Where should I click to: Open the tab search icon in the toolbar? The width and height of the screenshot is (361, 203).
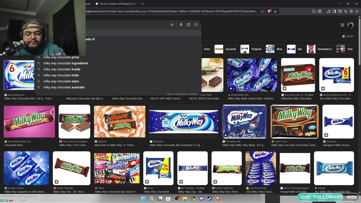pyautogui.click(x=320, y=11)
